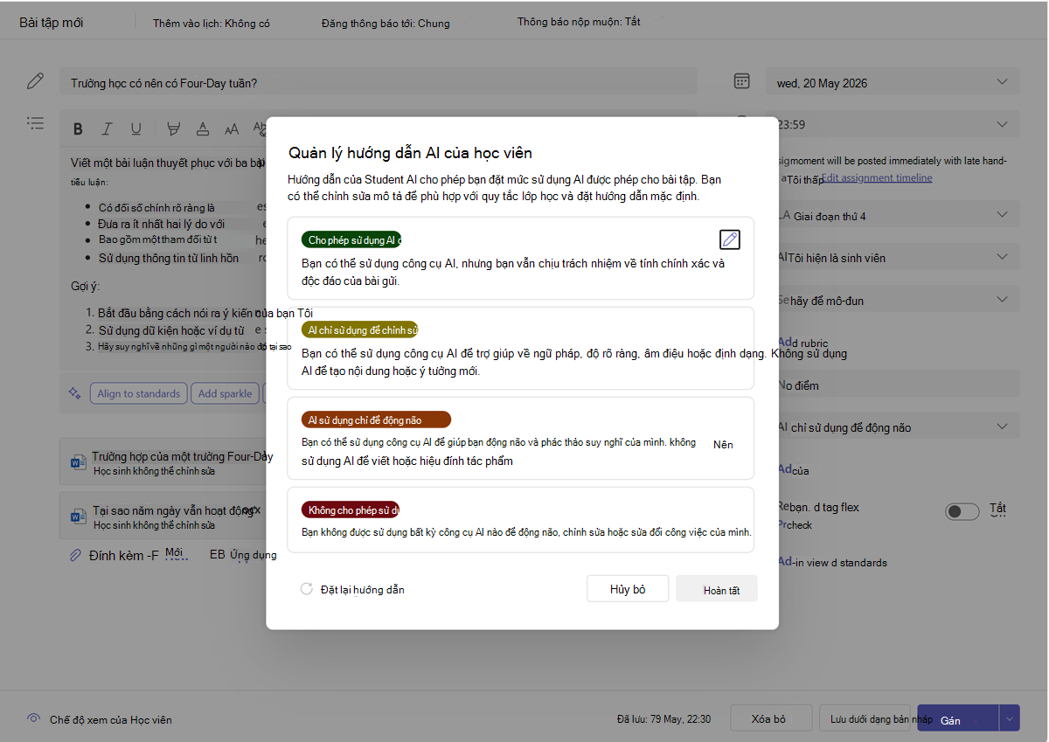Viewport: 1049px width, 742px height.
Task: Click Đăng thông báo tới: Chung option
Action: [386, 24]
